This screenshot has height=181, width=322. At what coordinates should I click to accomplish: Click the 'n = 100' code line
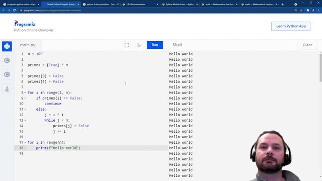pyautogui.click(x=35, y=54)
